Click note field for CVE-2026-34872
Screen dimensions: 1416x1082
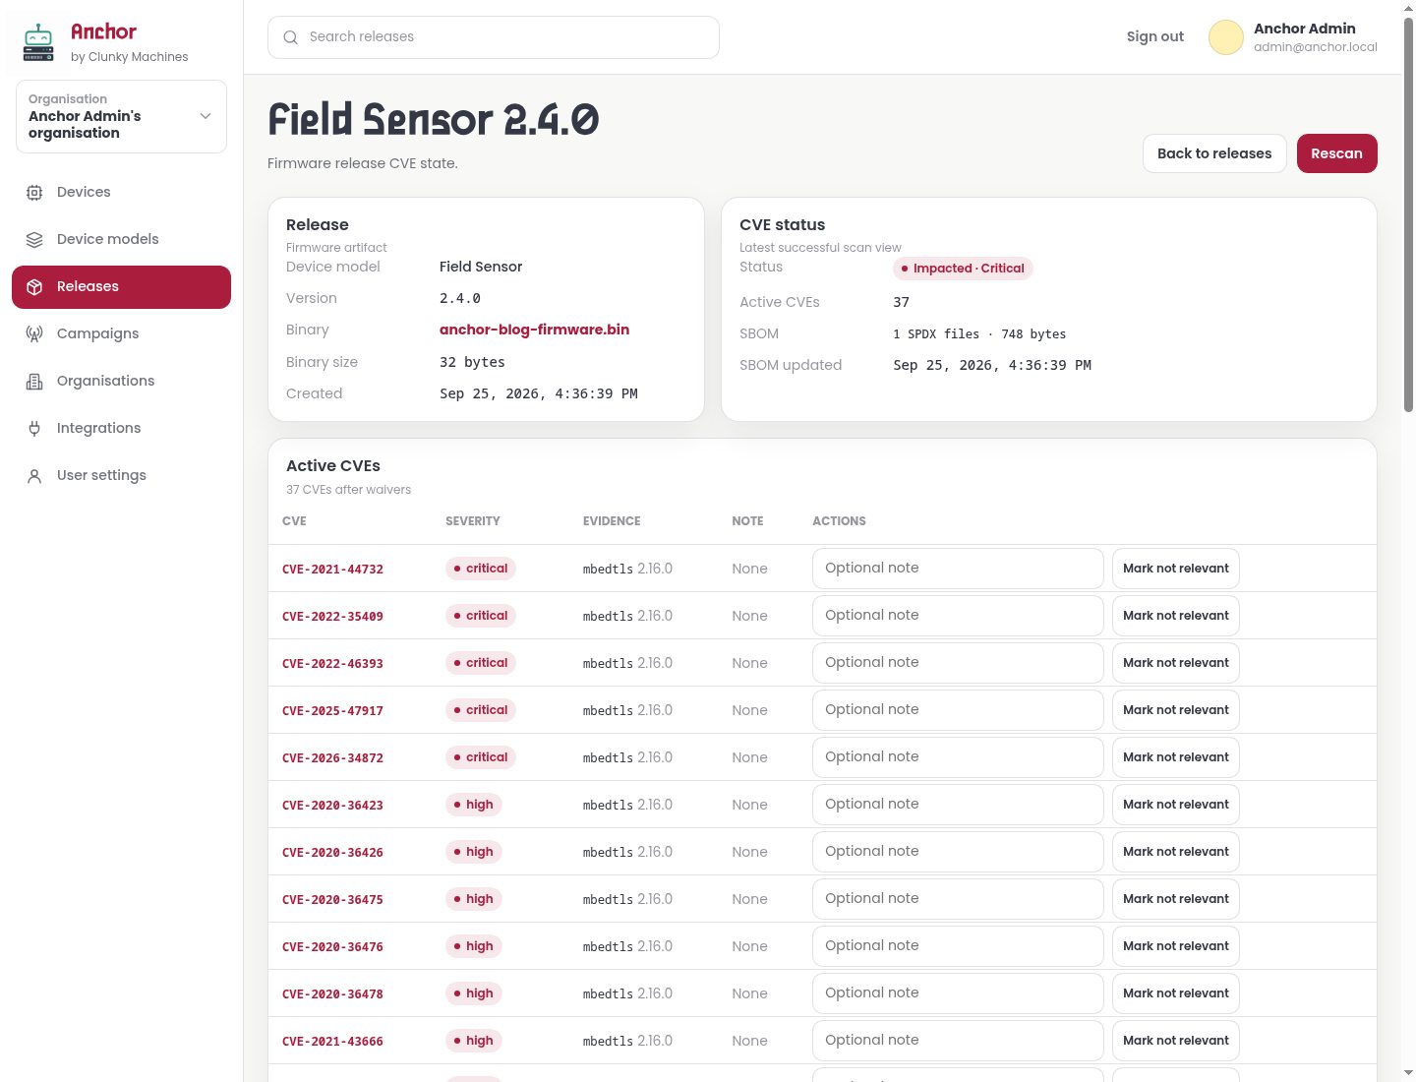pyautogui.click(x=958, y=757)
